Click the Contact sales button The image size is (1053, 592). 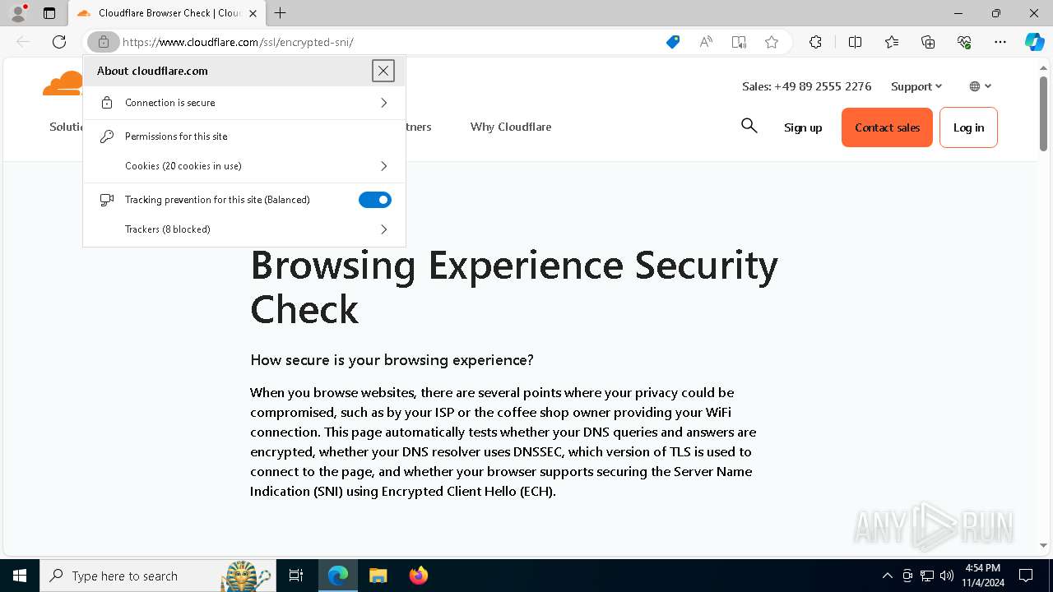[887, 127]
